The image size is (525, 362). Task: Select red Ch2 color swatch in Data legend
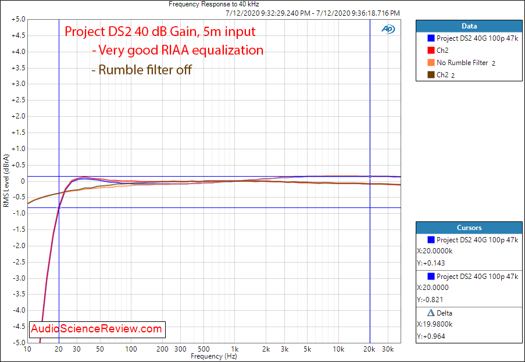pyautogui.click(x=431, y=51)
